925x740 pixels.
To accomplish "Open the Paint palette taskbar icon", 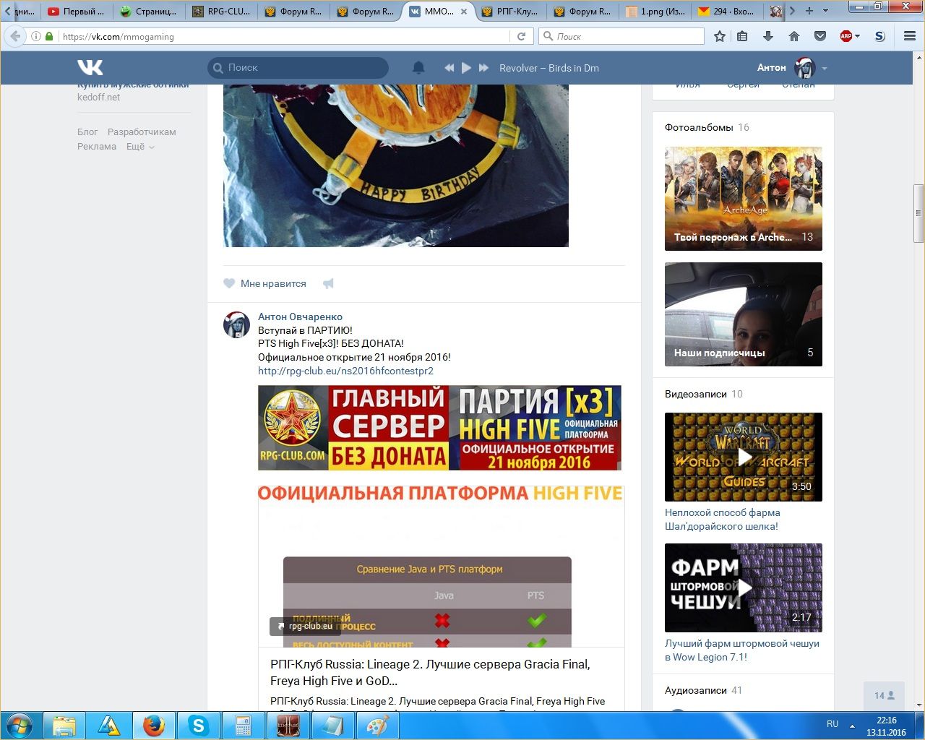I will (x=377, y=726).
